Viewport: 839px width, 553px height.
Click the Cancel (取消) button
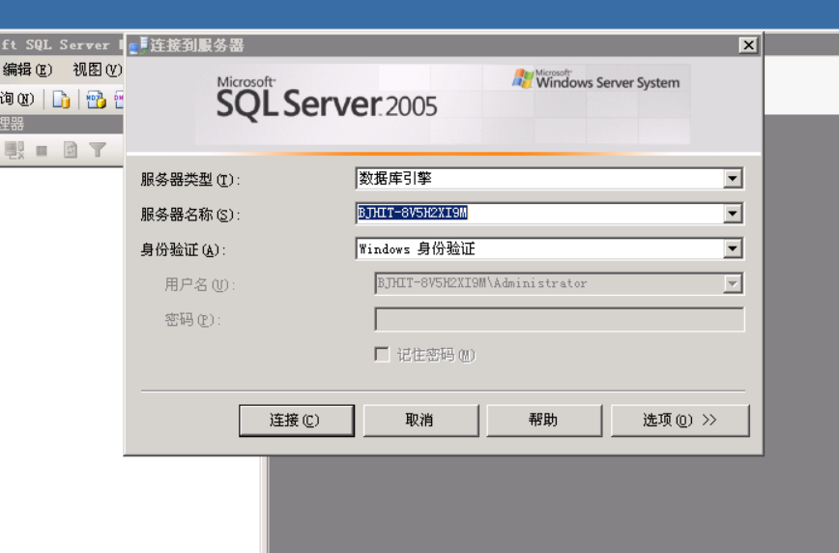[420, 421]
